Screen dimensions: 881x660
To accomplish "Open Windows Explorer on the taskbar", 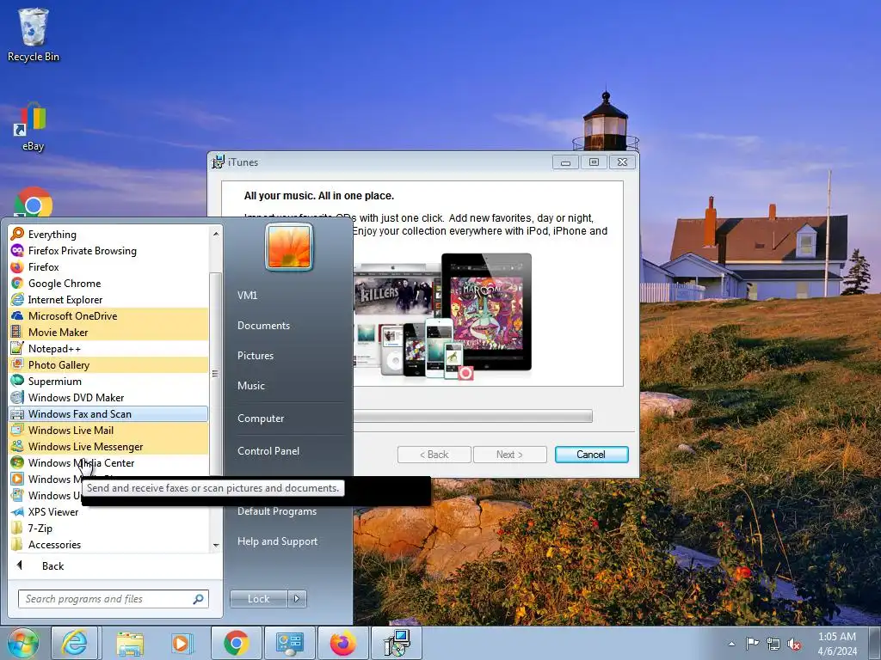I will 130,643.
